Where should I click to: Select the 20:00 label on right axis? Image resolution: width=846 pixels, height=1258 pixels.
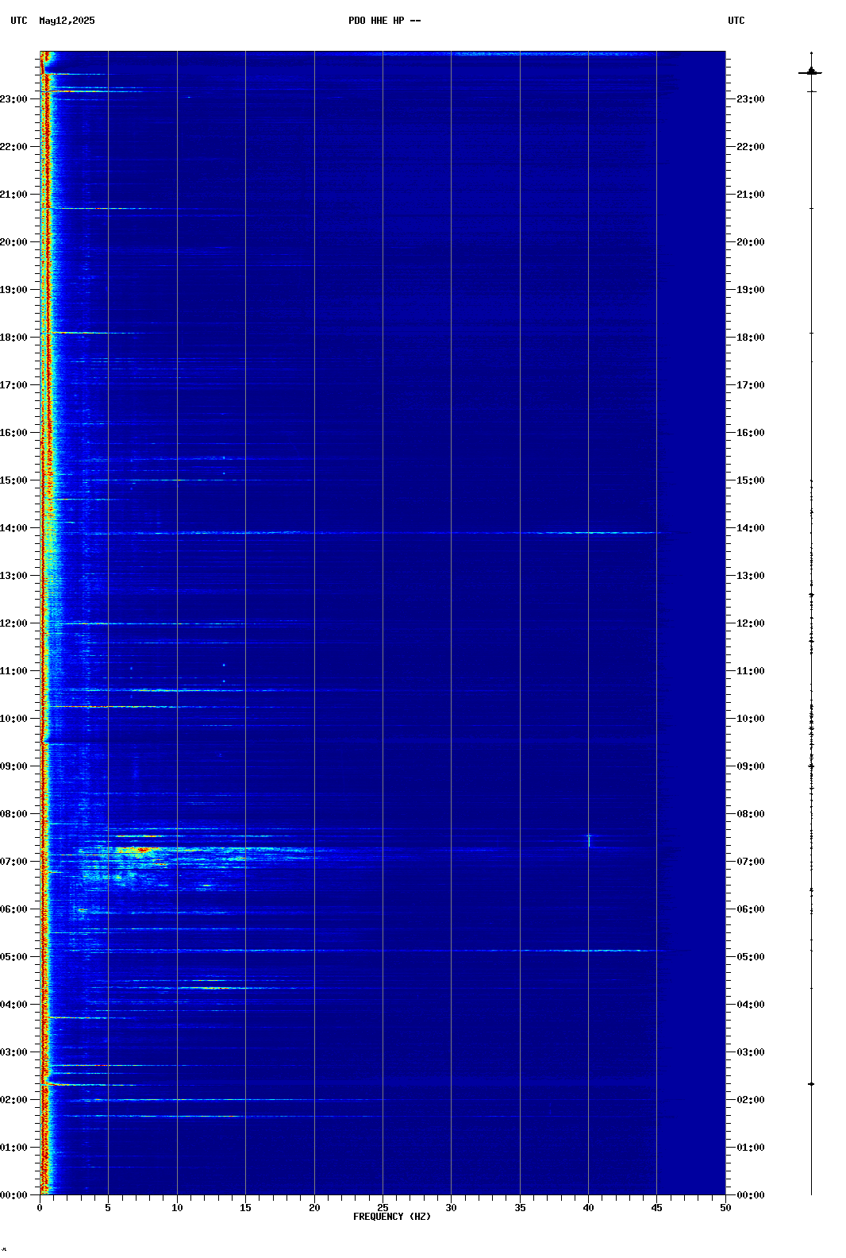click(x=751, y=242)
